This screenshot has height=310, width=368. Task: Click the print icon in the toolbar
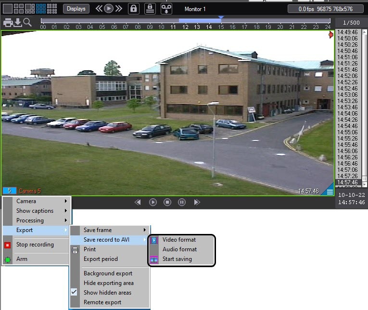[8, 22]
